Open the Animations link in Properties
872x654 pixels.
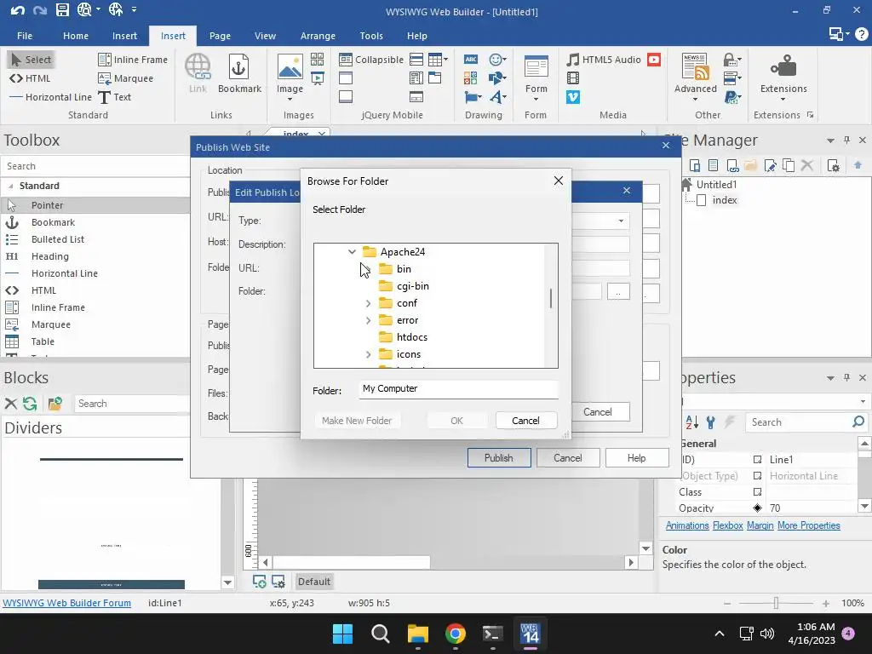click(687, 526)
